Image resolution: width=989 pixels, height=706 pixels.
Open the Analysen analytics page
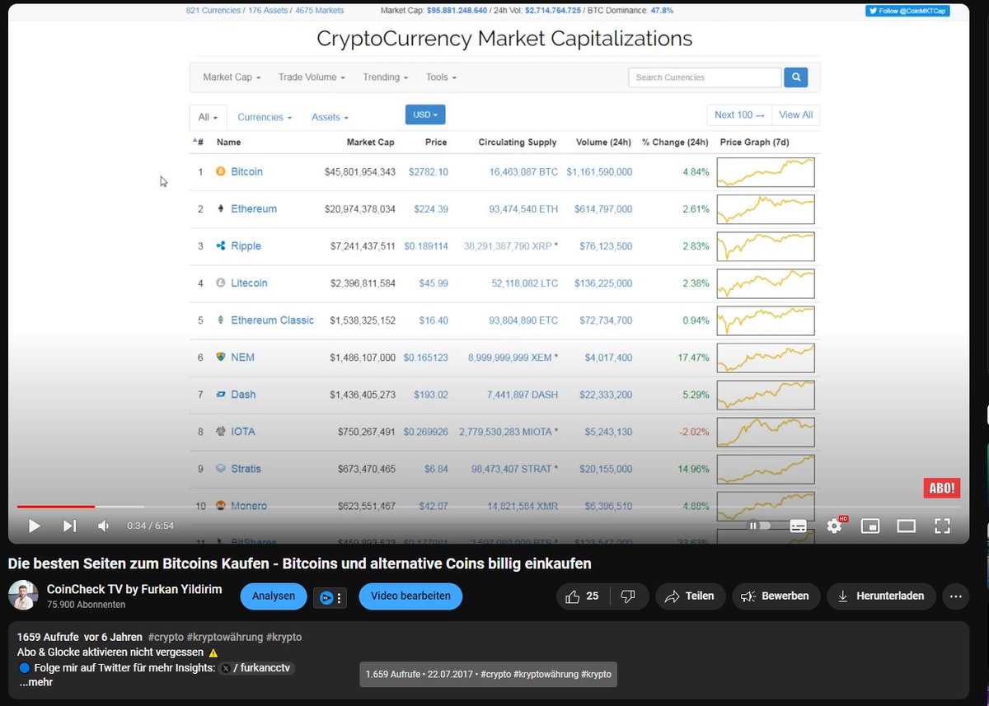click(x=274, y=596)
